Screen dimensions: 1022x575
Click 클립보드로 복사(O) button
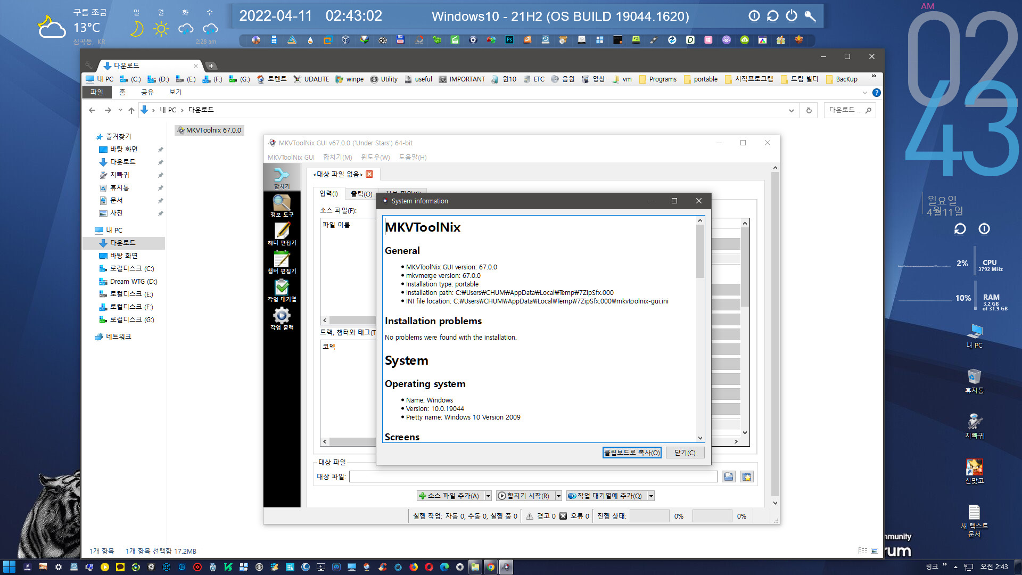pyautogui.click(x=632, y=453)
